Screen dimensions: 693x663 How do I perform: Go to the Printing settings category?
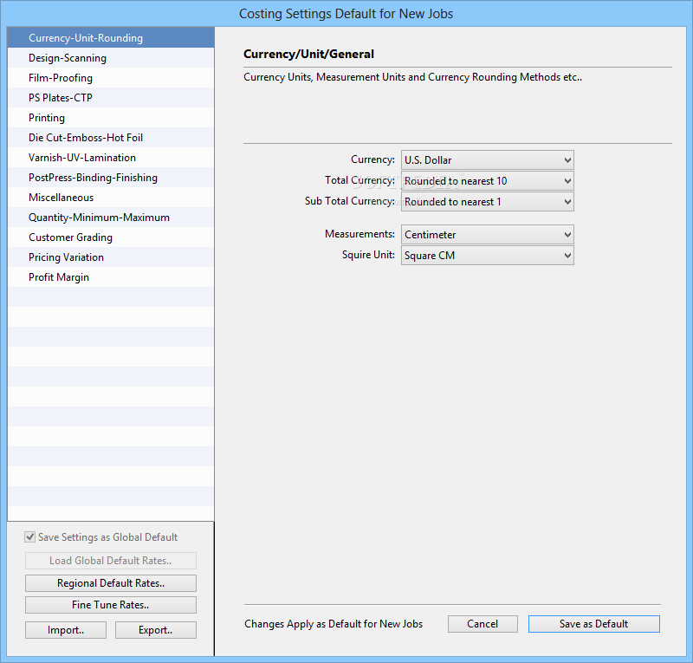click(x=111, y=118)
